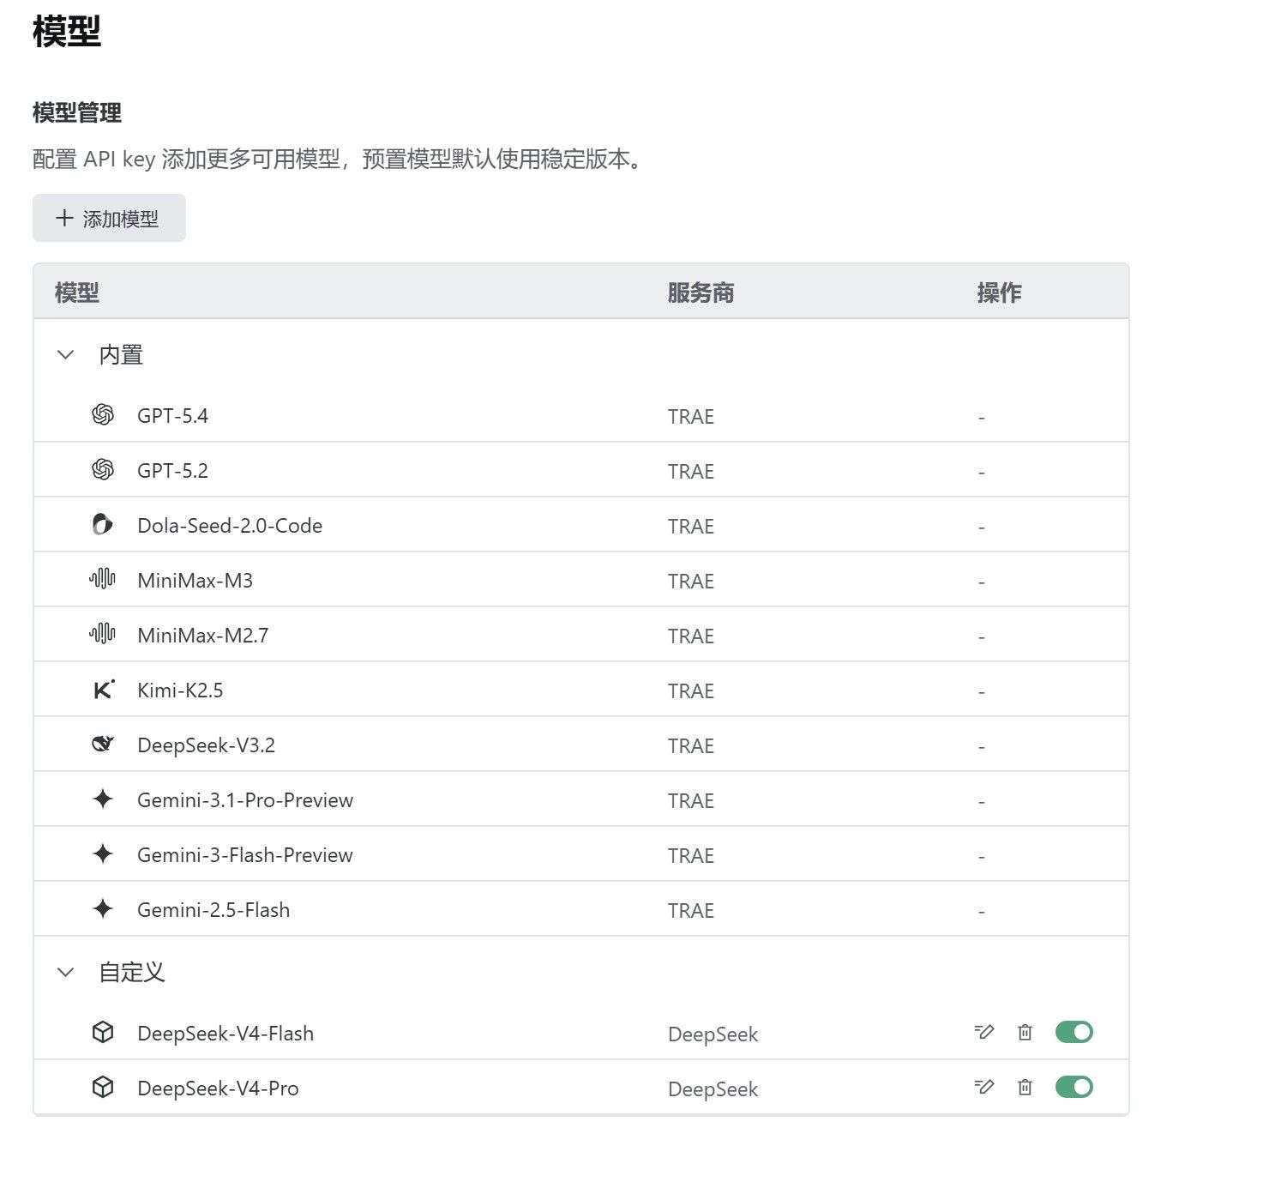Click the waveform icon beside MiniMax-M2.7

tap(103, 635)
